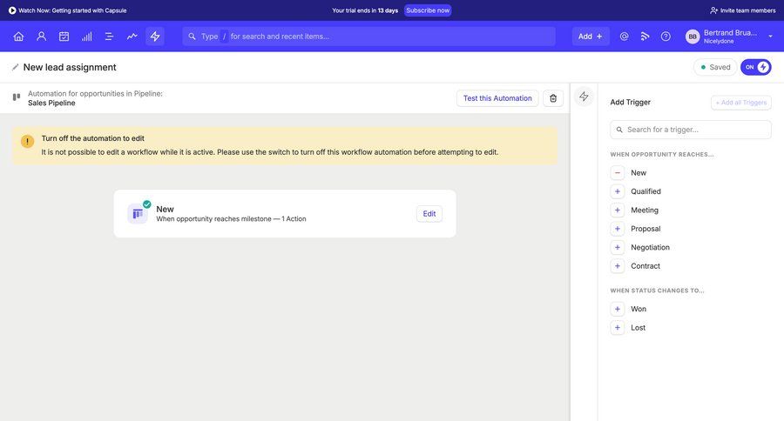
Task: Open the Projects list nav item
Action: tap(109, 37)
